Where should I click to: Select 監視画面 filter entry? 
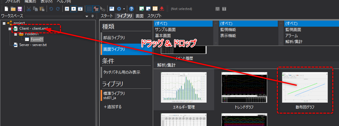click(x=293, y=30)
